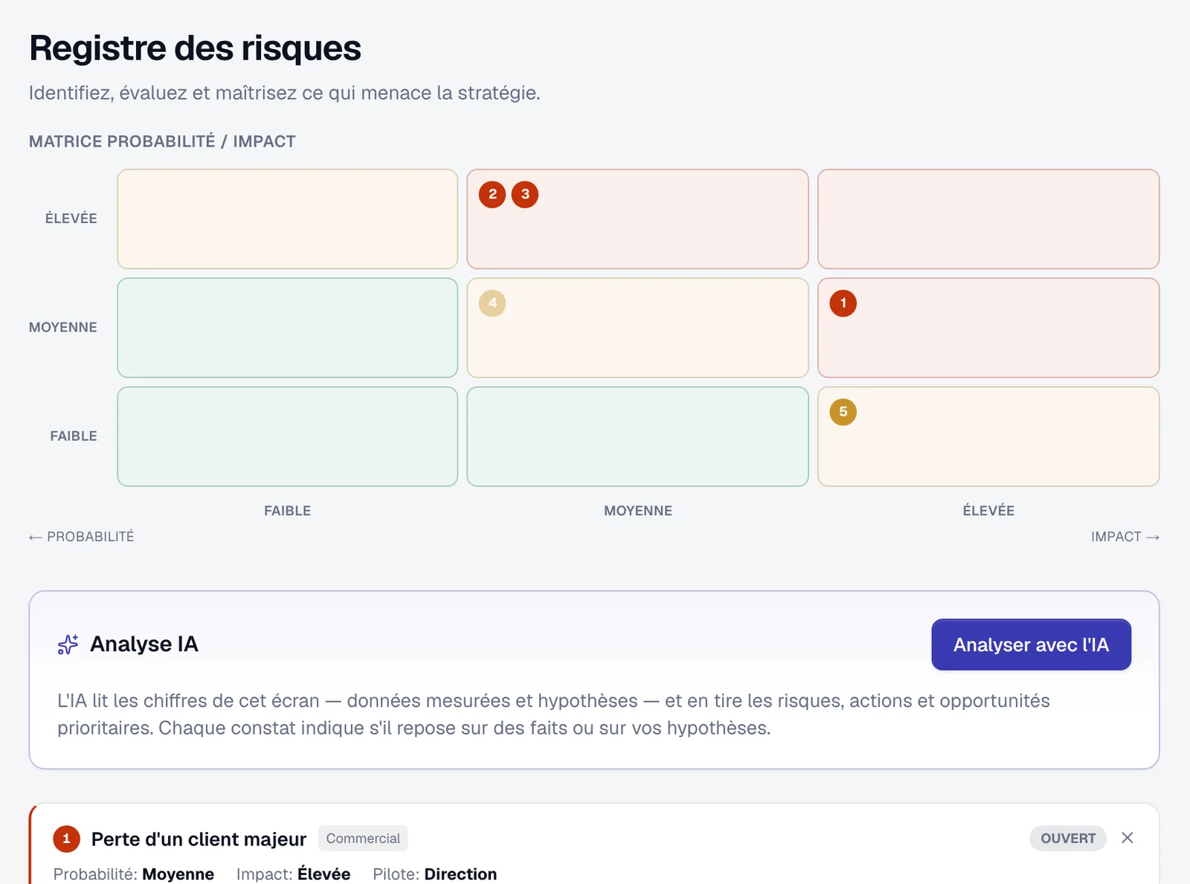Click the FAIBLE row label
This screenshot has height=884, width=1190.
pyautogui.click(x=74, y=436)
